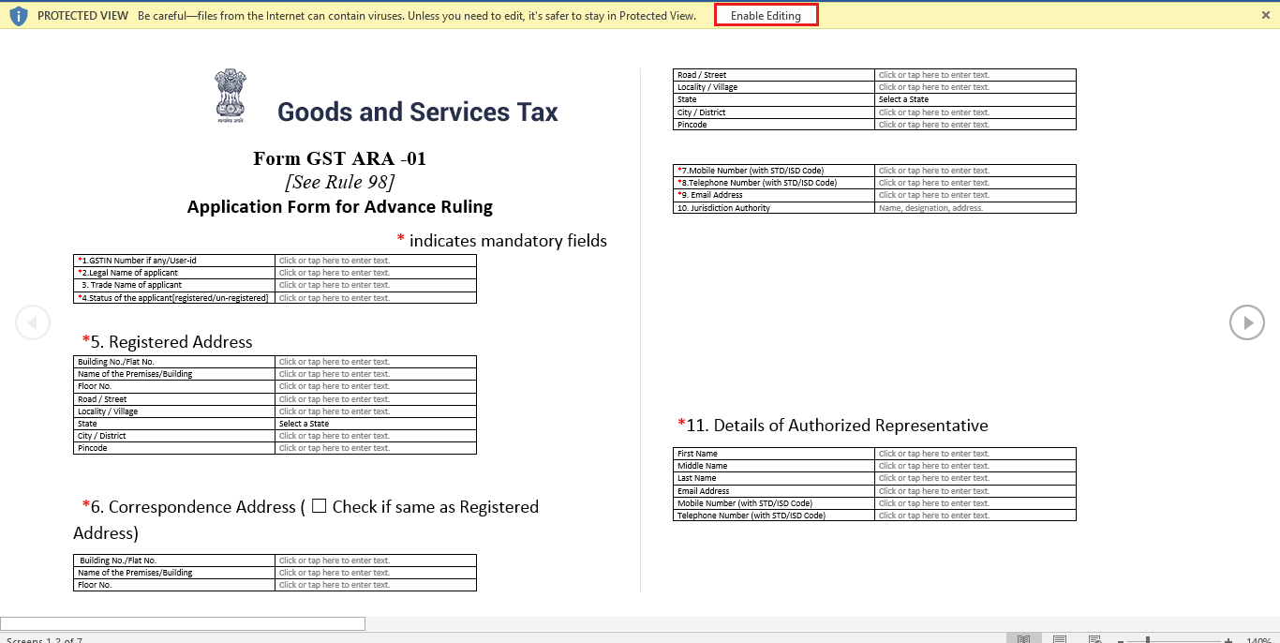The image size is (1280, 643).
Task: Click Pincode field under Registered Address
Action: point(375,447)
